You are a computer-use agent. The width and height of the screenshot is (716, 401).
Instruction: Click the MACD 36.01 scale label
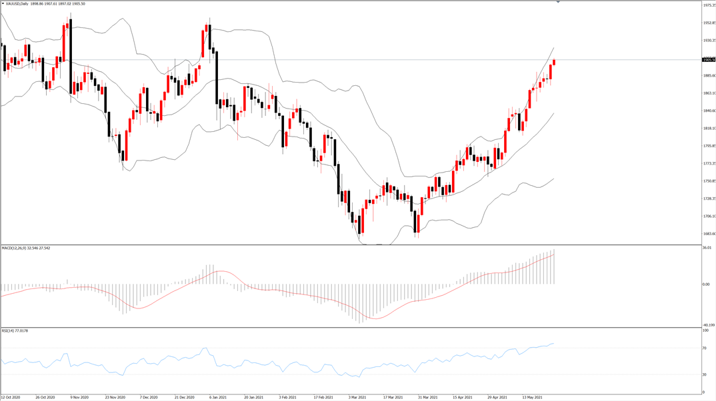pyautogui.click(x=707, y=248)
